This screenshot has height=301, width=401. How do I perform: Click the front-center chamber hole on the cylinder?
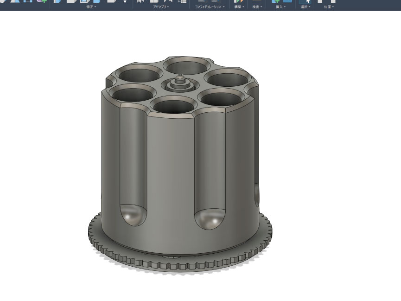(172, 104)
